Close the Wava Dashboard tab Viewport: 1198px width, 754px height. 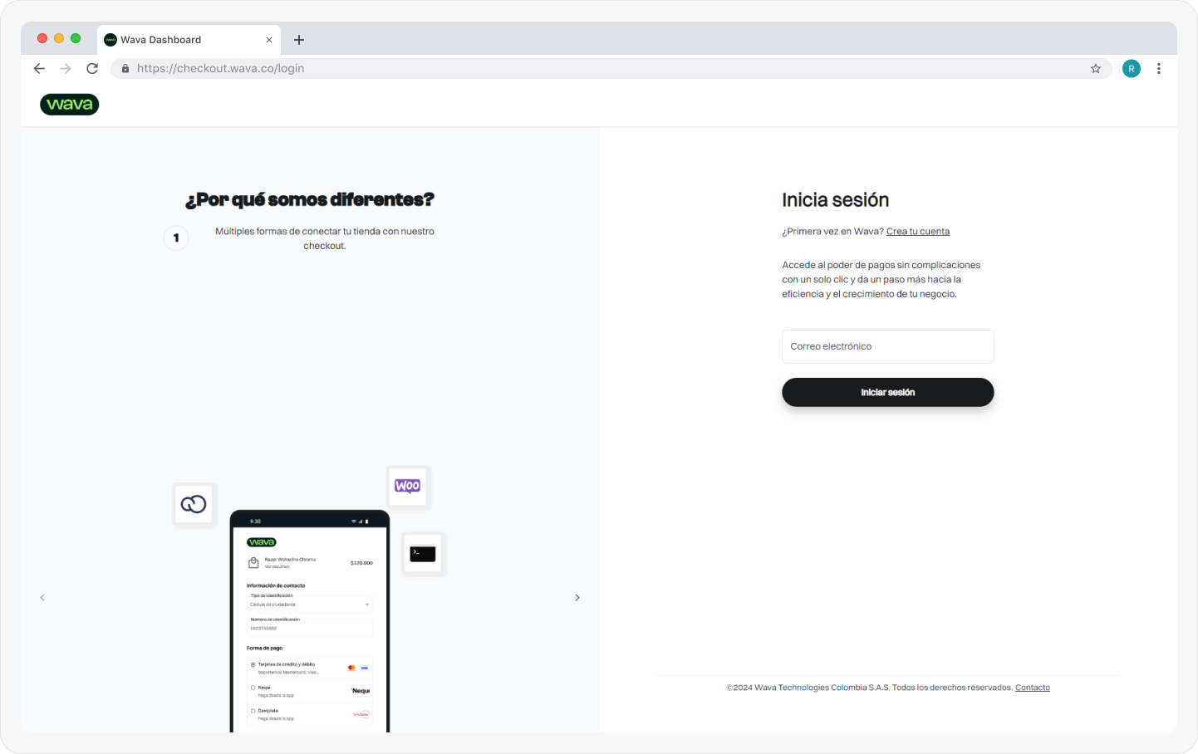coord(269,40)
